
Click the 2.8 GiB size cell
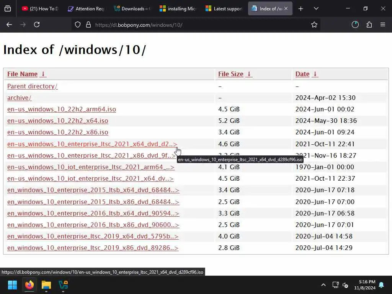click(x=229, y=248)
